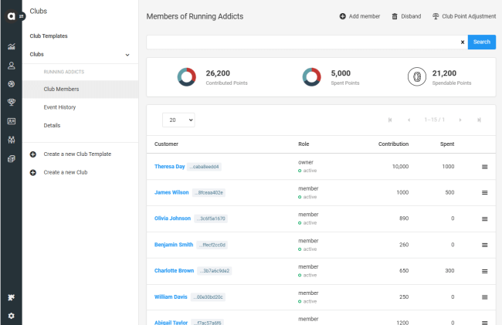Open the customers person icon in sidebar
This screenshot has height=325, width=502.
[x=11, y=66]
